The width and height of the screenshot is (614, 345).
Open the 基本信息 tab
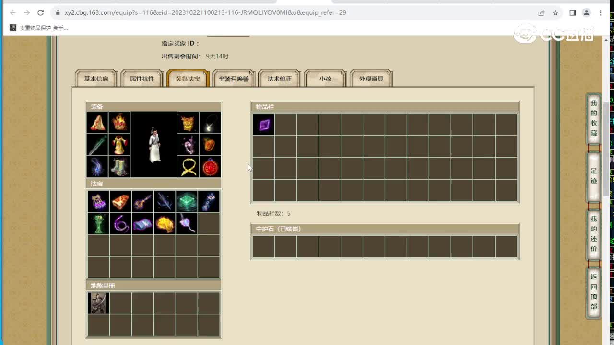point(96,79)
